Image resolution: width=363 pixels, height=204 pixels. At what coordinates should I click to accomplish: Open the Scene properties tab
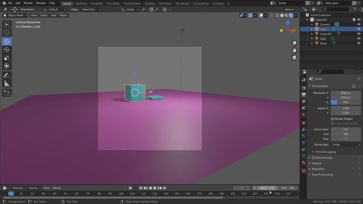304,108
